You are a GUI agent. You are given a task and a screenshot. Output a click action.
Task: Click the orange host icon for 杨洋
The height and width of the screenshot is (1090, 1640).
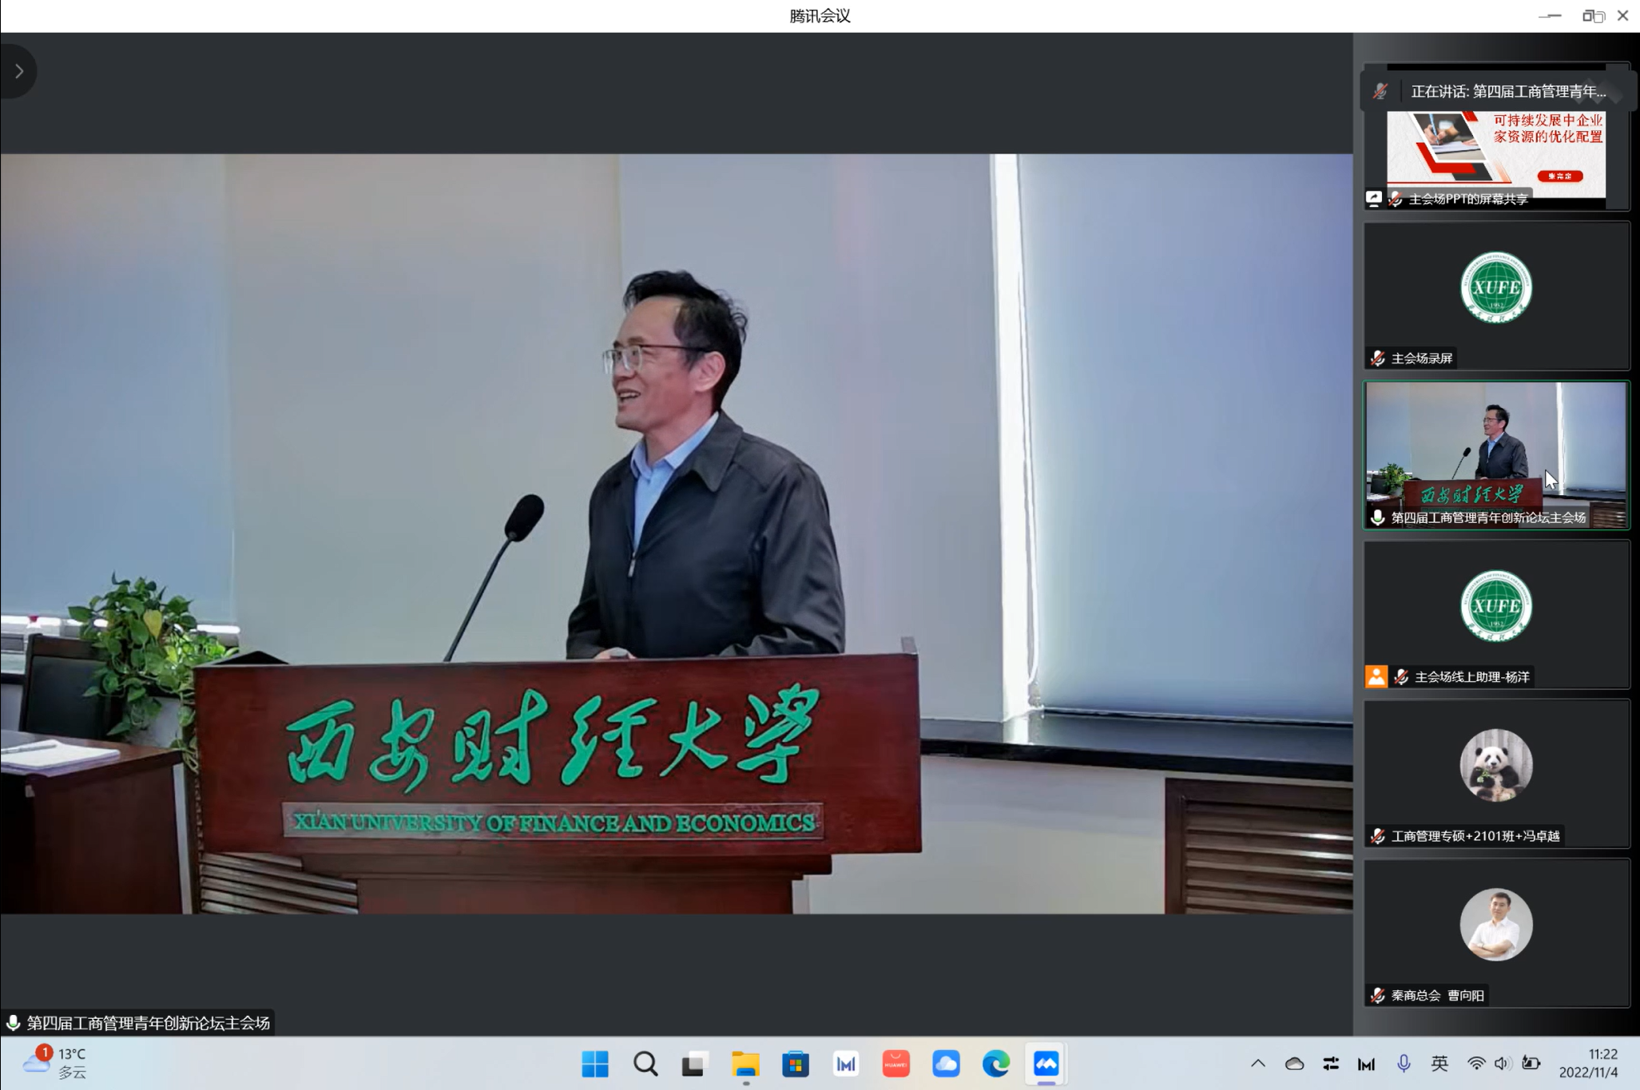coord(1376,676)
